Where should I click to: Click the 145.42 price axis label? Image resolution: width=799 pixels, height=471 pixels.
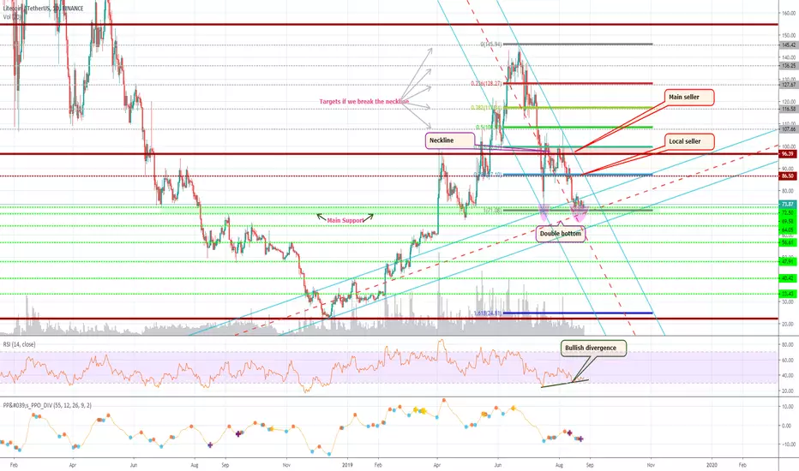click(789, 45)
